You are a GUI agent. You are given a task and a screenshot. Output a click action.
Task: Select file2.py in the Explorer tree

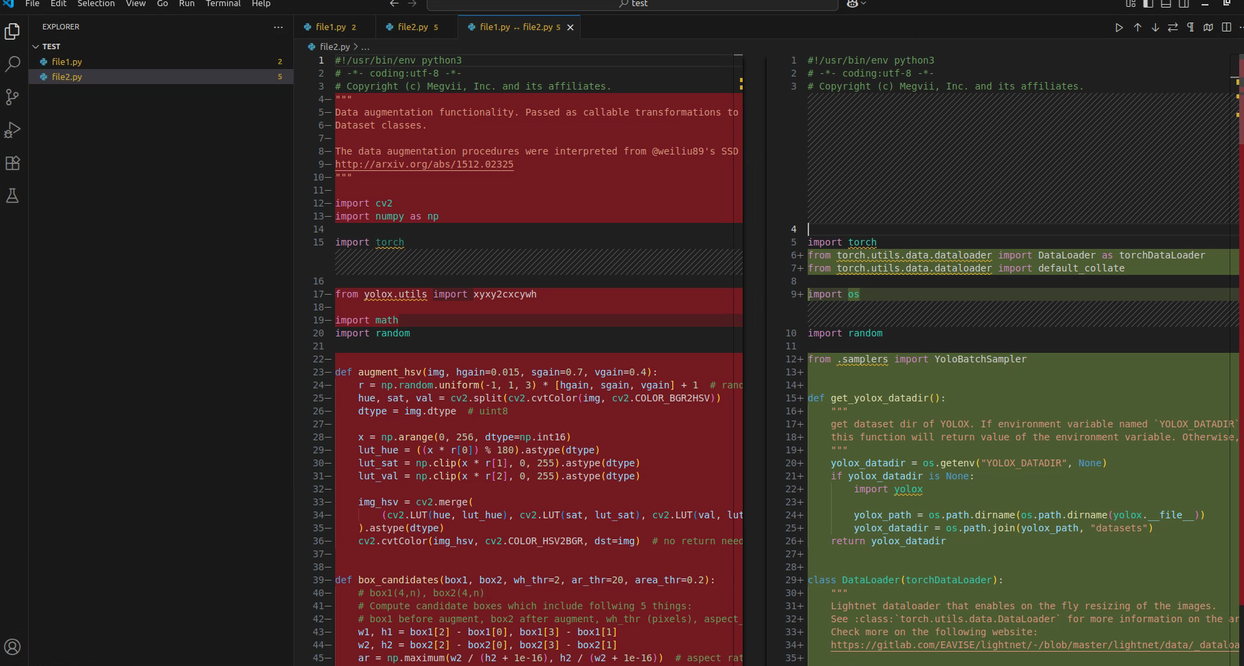(x=161, y=77)
